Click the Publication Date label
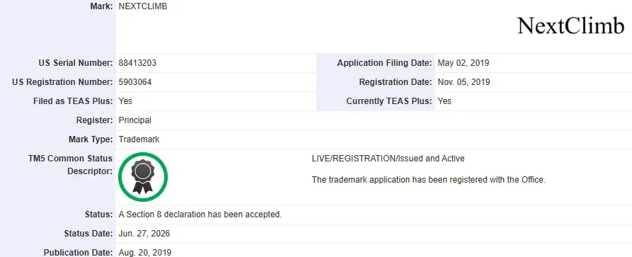This screenshot has height=257, width=632. 78,253
